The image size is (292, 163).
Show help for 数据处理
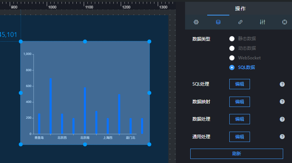(x=282, y=119)
